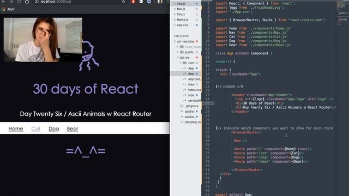
Task: Open index.css in the sidebar
Action: coord(195,90)
